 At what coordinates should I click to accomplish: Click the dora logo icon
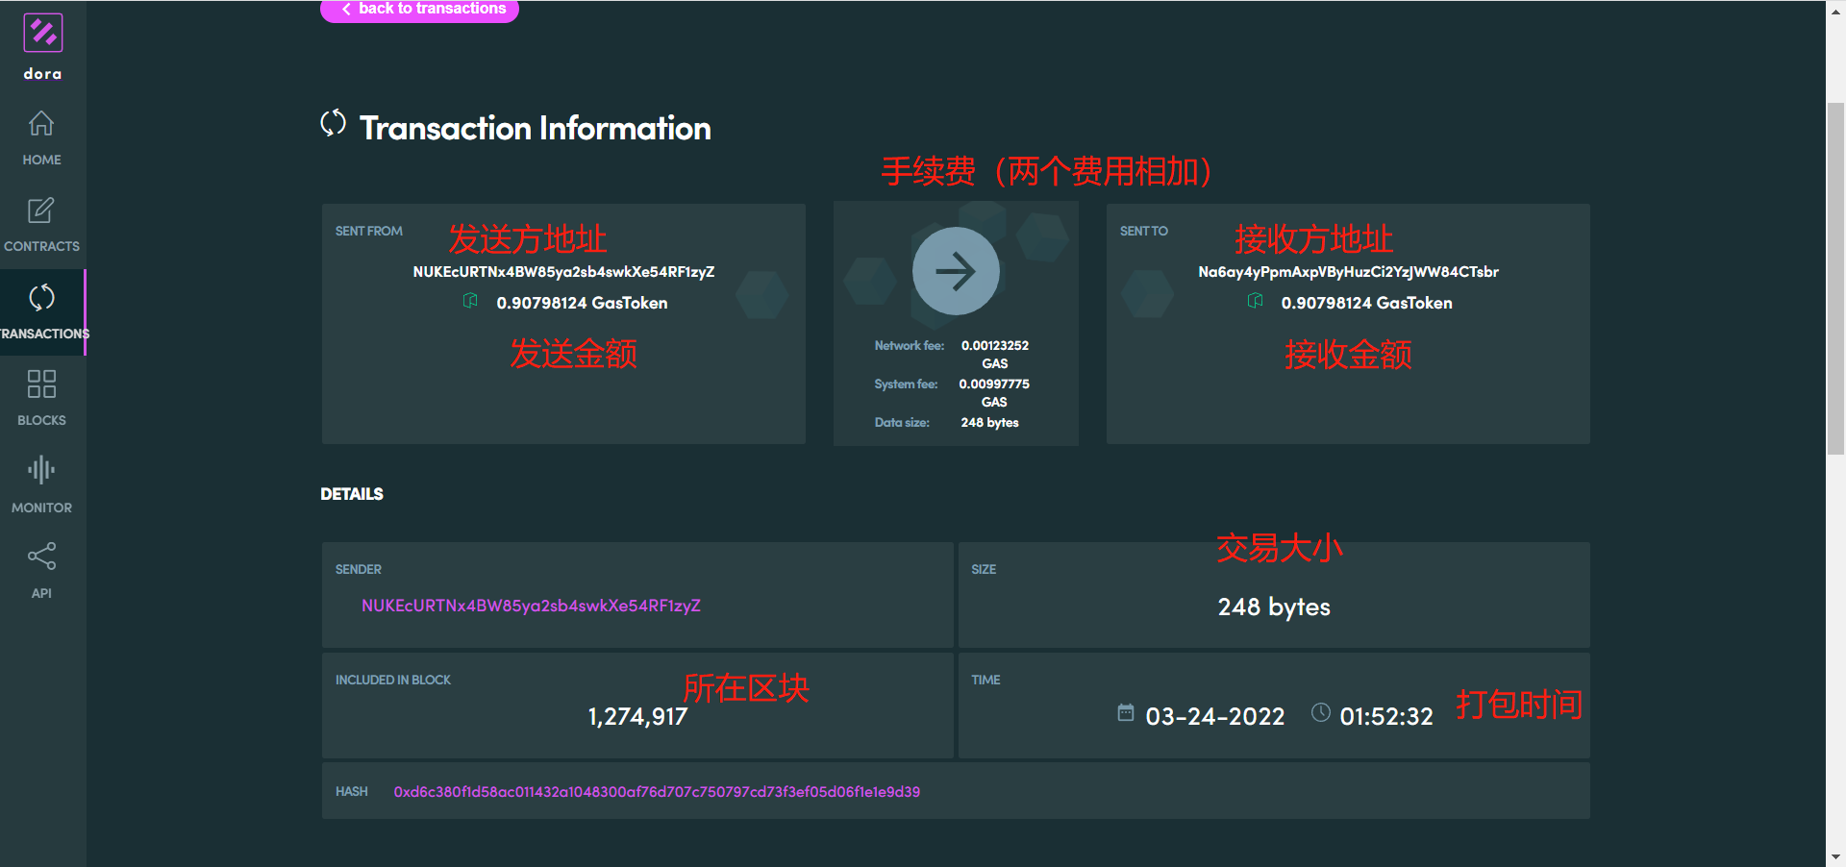click(x=42, y=34)
